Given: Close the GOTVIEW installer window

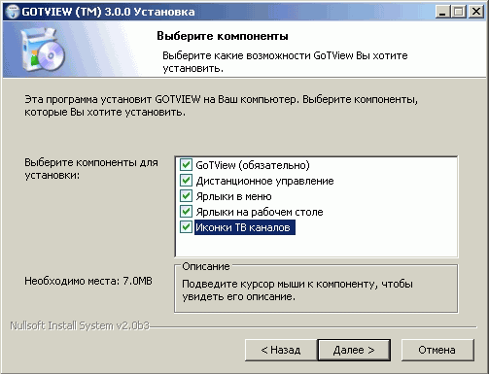Looking at the screenshot, I should tap(476, 12).
